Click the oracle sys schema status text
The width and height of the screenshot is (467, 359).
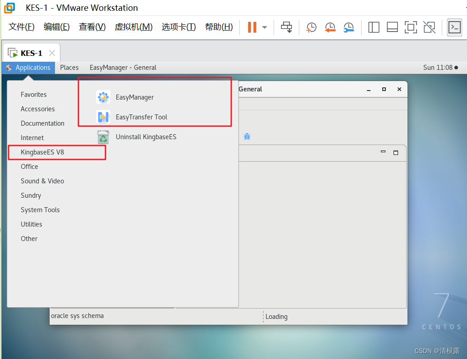point(78,316)
